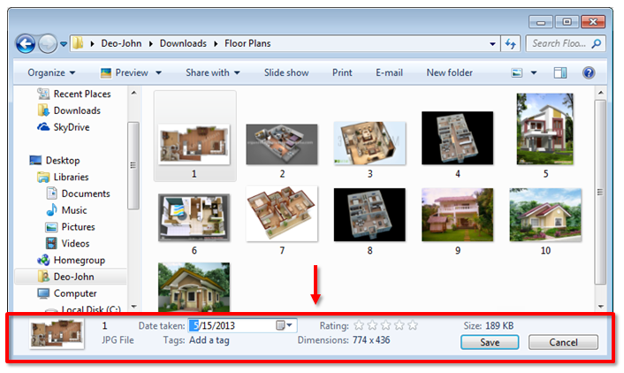Set rating to one star
The height and width of the screenshot is (373, 624).
click(x=359, y=325)
